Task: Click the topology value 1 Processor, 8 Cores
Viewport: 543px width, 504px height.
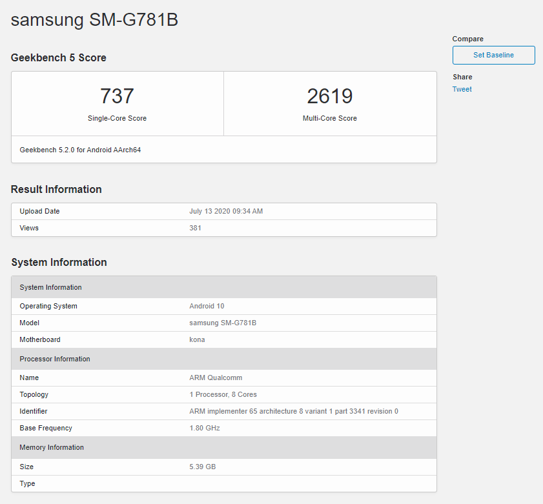Action: point(223,395)
